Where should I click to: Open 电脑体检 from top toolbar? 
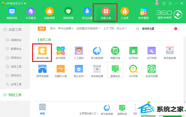point(12,13)
